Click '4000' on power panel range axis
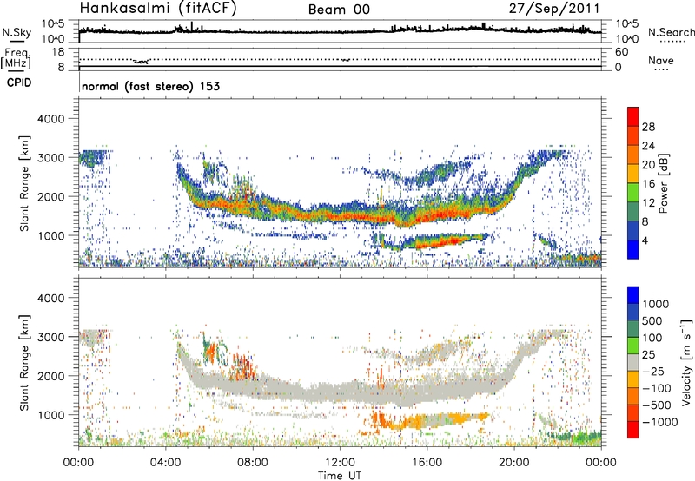 50,119
